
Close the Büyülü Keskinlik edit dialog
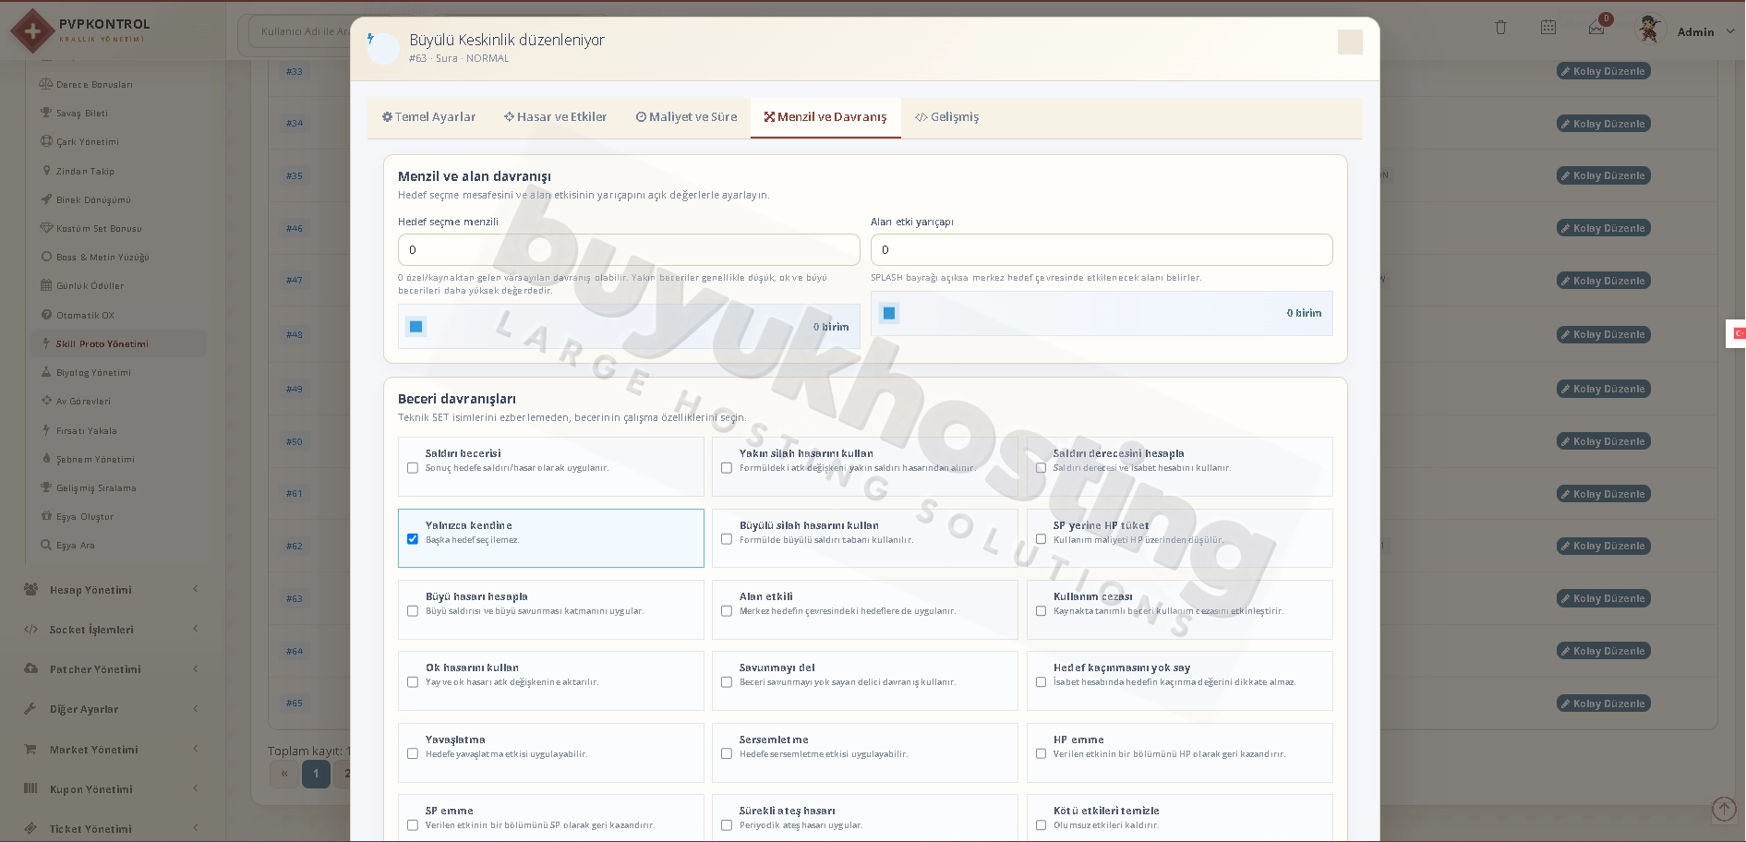pos(1350,42)
